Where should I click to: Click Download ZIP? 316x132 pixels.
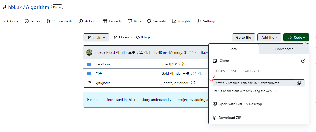click(x=227, y=118)
